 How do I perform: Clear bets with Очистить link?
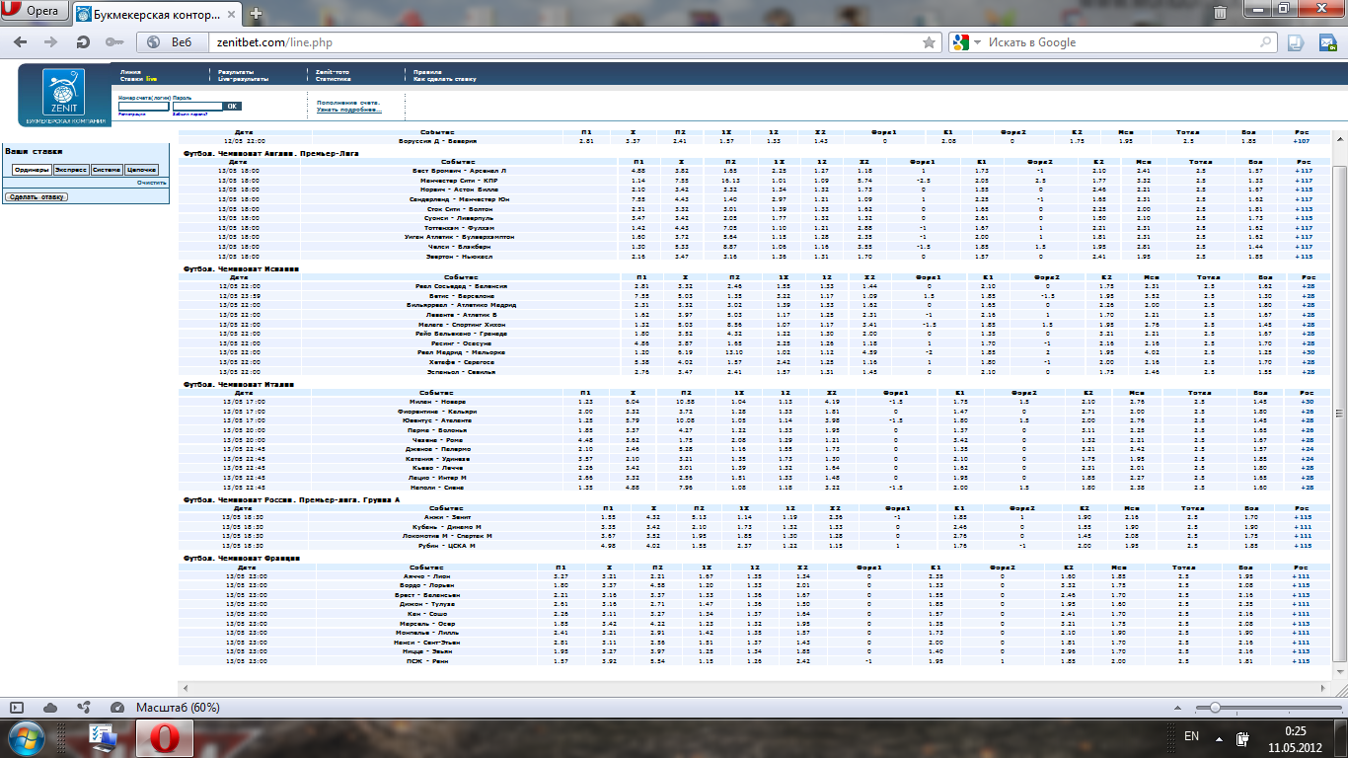click(x=152, y=183)
